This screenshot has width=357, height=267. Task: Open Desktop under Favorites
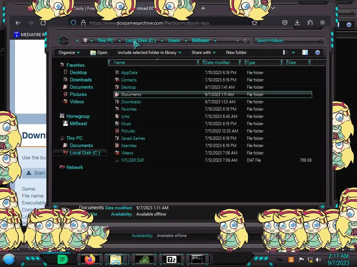tap(78, 72)
